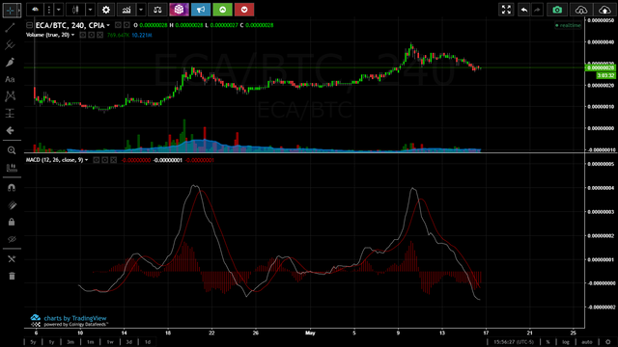Screen dimensions: 618x347
Task: Select the trend line drawing tool
Action: point(10,27)
